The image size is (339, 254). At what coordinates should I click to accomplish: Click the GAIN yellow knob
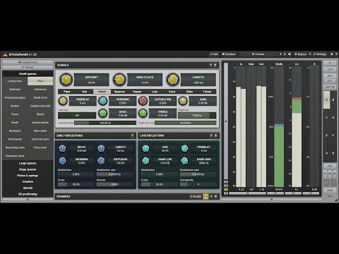click(x=183, y=101)
